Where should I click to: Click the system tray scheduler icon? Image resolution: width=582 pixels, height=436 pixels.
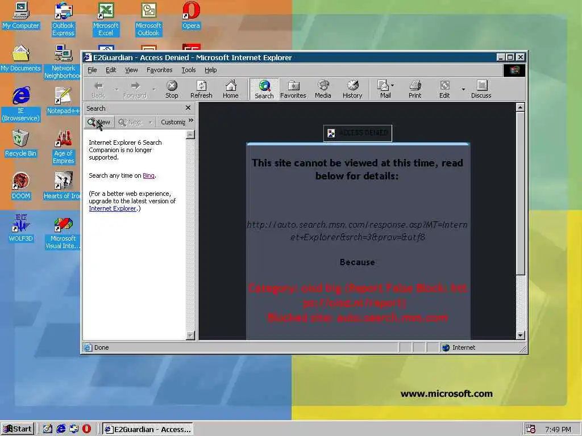[x=531, y=429]
